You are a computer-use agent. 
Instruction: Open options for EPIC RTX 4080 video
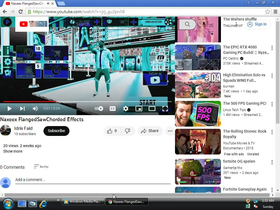pos(272,48)
